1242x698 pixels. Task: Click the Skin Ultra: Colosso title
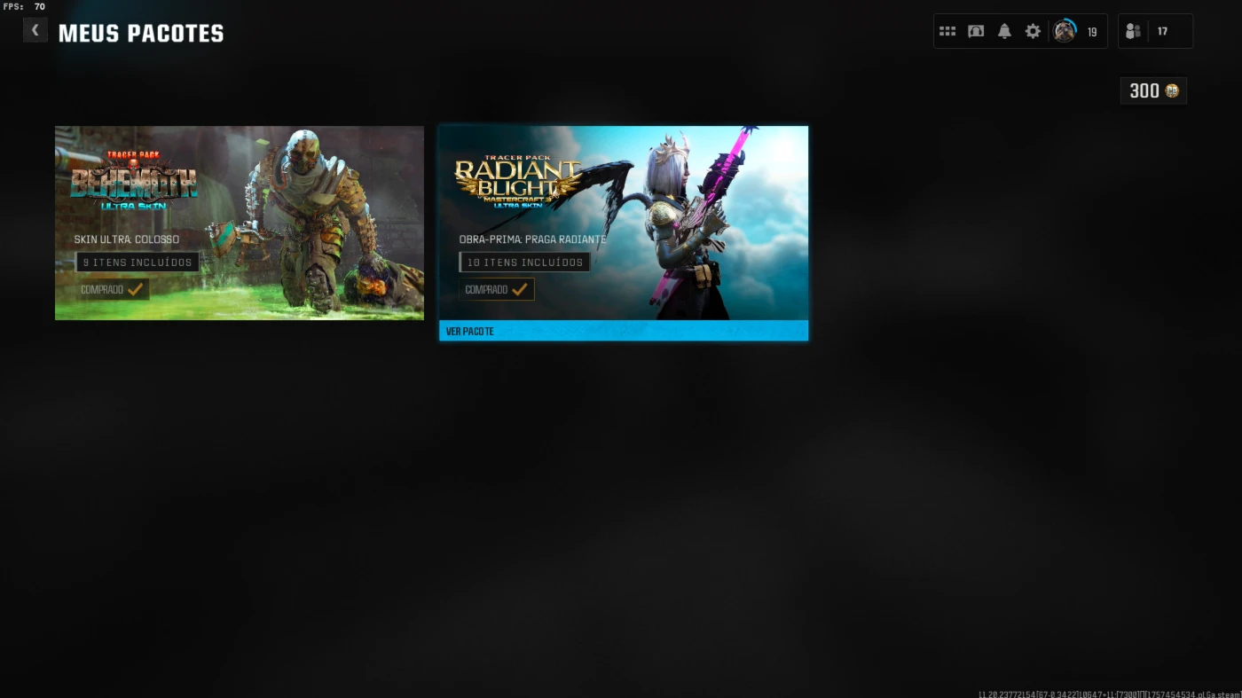(x=127, y=239)
